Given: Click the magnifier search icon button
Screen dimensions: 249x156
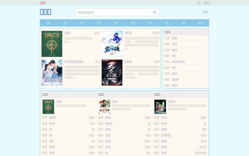Looking at the screenshot, I should click(x=155, y=12).
